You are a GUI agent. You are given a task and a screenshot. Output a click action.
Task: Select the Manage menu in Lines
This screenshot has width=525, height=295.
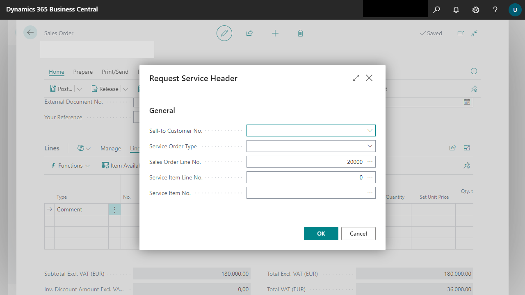click(x=111, y=148)
